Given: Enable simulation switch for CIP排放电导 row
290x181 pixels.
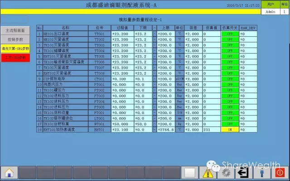Looking at the screenshot, I should [230, 79].
